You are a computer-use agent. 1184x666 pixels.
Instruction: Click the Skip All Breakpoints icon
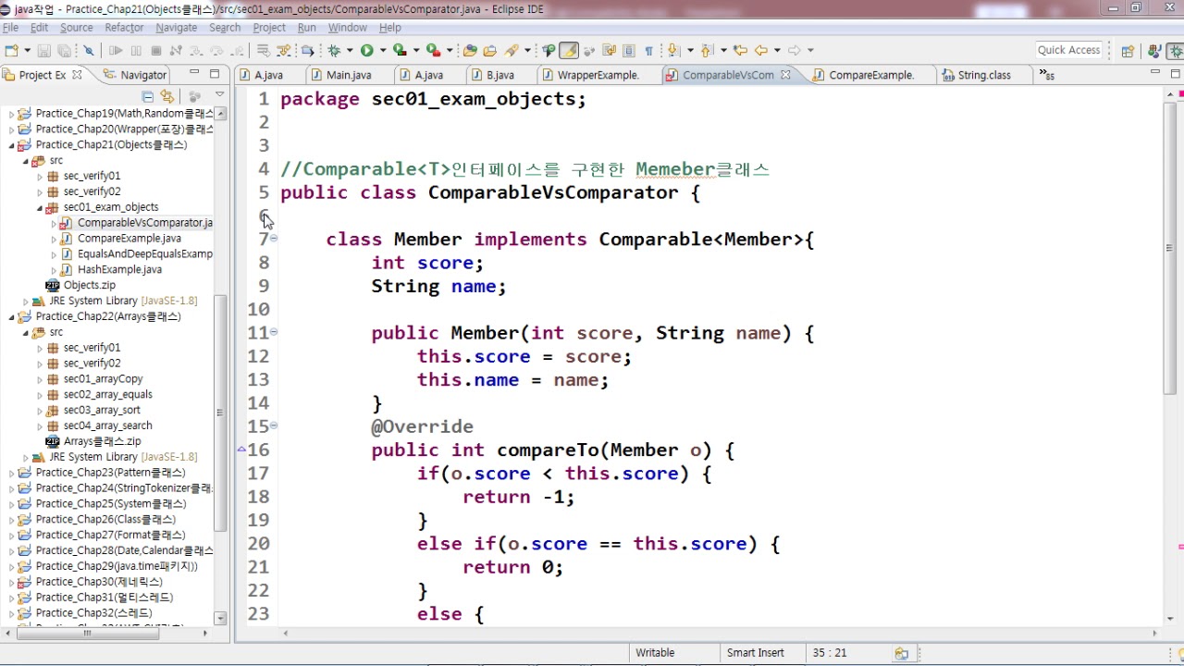pyautogui.click(x=89, y=51)
